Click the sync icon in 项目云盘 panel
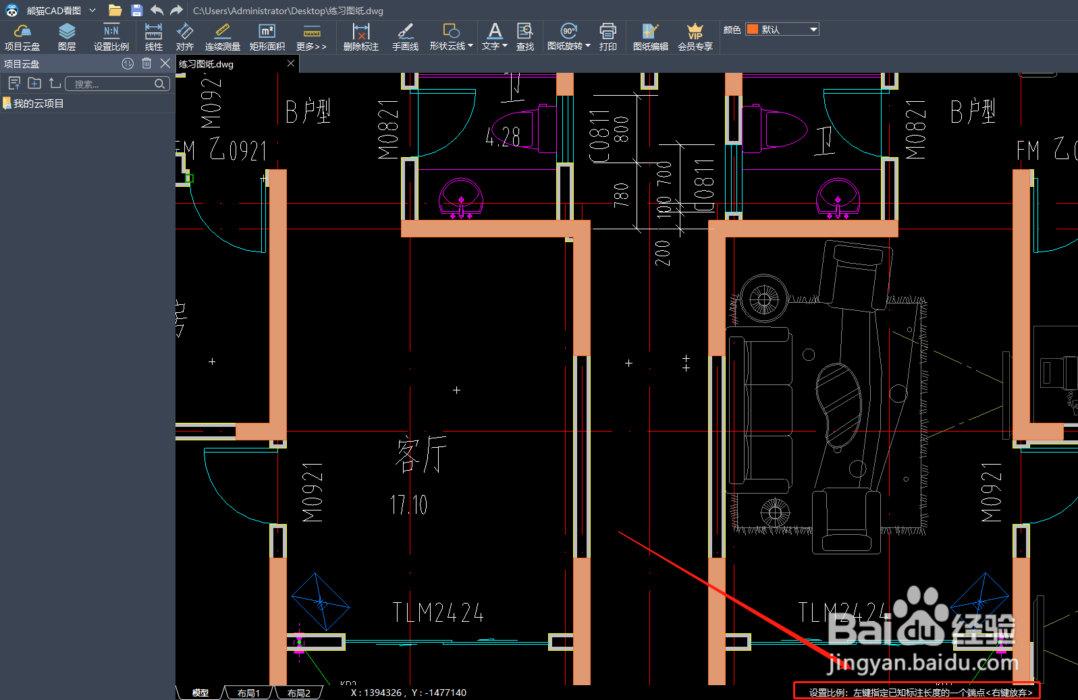Viewport: 1078px width, 700px height. coord(128,63)
